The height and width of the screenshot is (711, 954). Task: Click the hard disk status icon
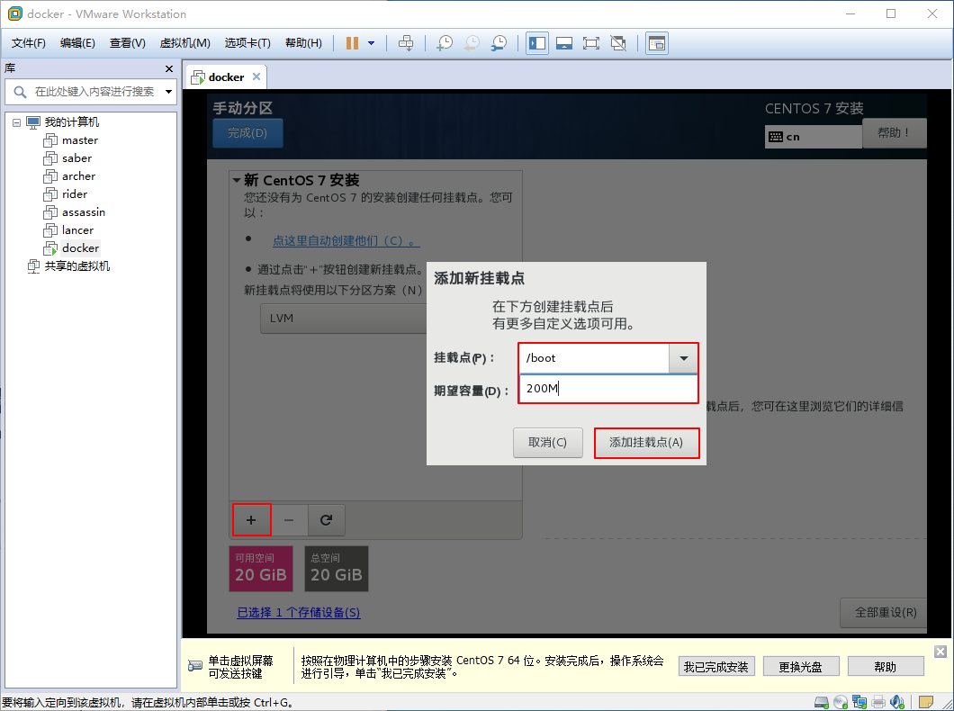(821, 701)
